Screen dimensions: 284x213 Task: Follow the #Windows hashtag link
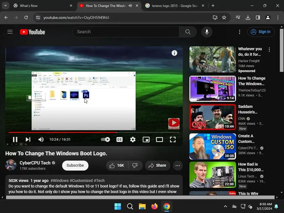click(60, 181)
